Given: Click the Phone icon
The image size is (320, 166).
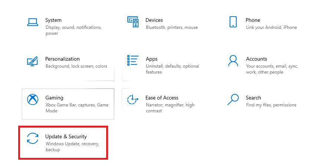Looking at the screenshot, I should click(233, 22).
